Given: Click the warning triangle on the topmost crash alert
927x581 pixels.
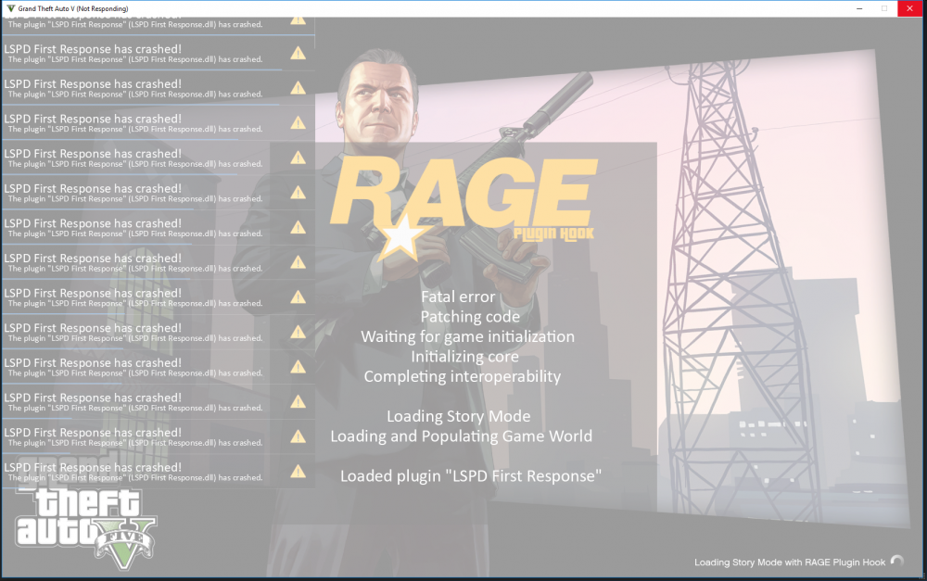Looking at the screenshot, I should pyautogui.click(x=298, y=18).
